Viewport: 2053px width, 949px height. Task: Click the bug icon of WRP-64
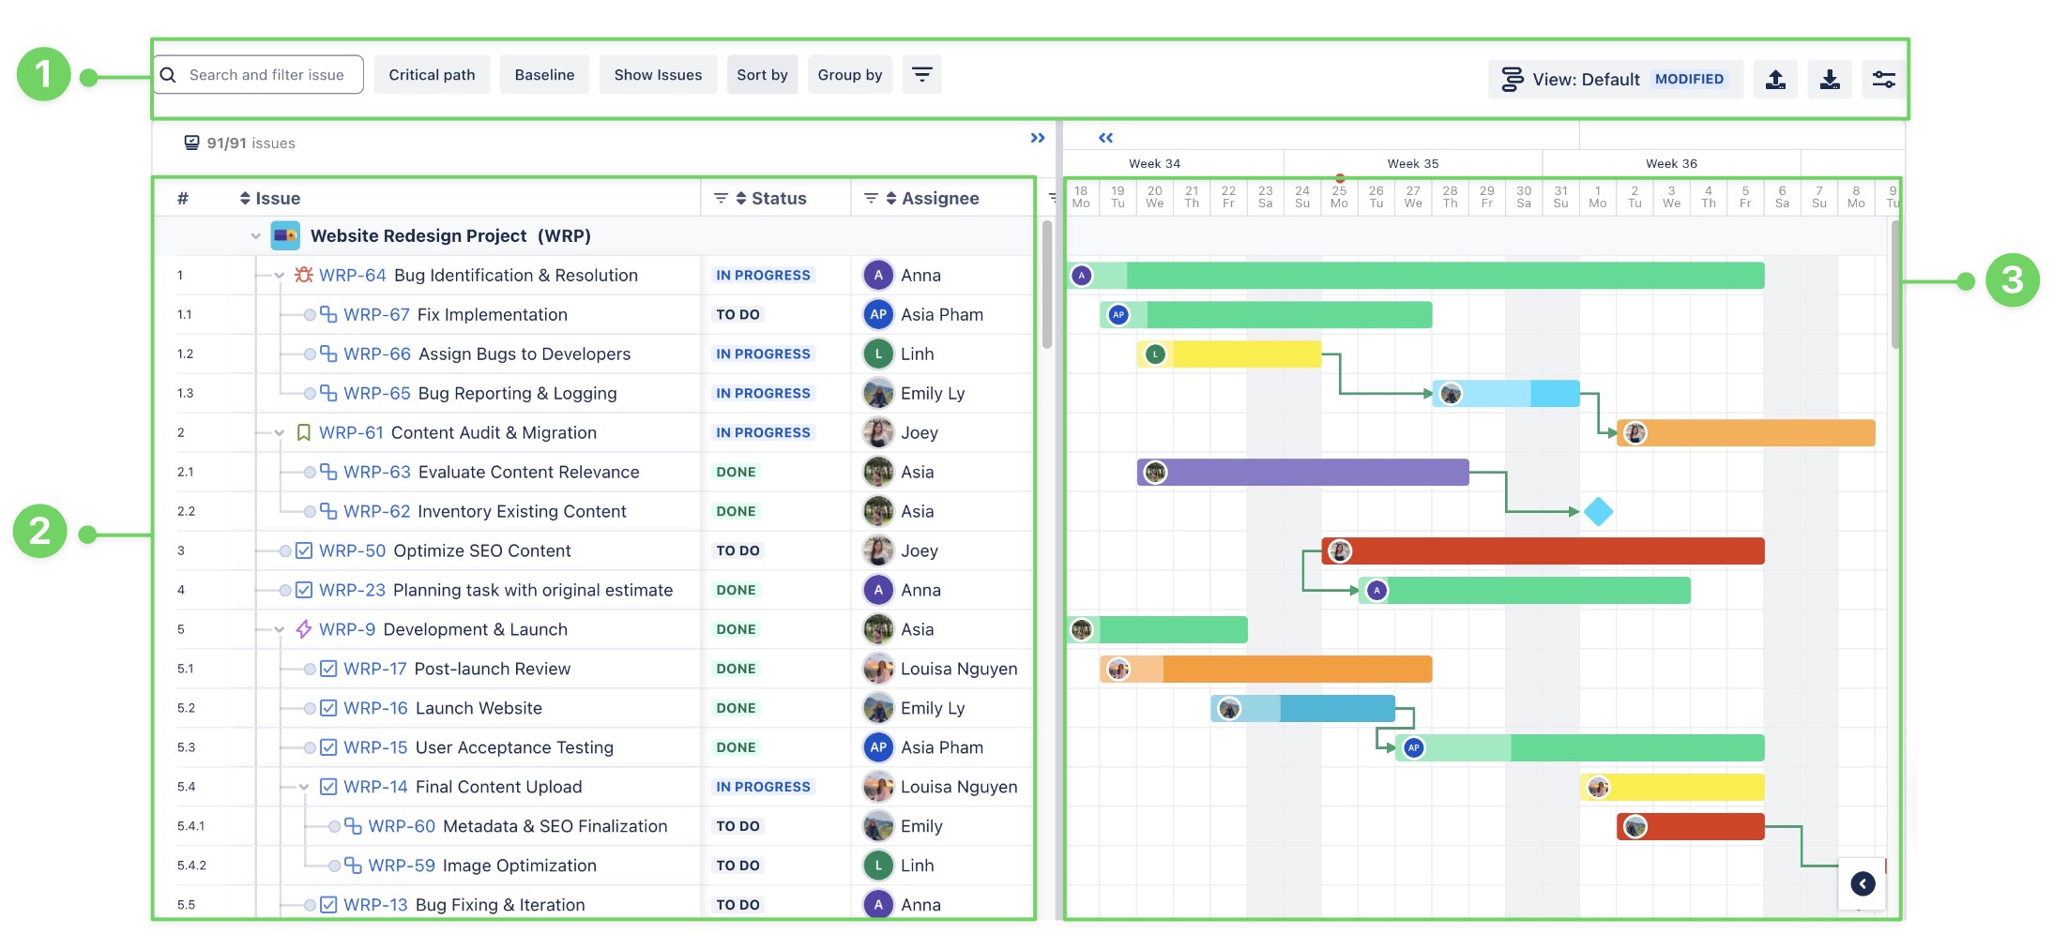pyautogui.click(x=303, y=275)
